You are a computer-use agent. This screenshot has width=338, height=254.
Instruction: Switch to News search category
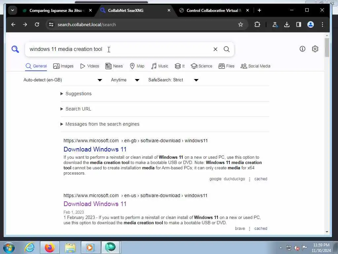(114, 66)
